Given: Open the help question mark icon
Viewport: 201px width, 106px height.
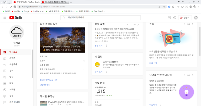Looking at the screenshot, I should [174, 18].
